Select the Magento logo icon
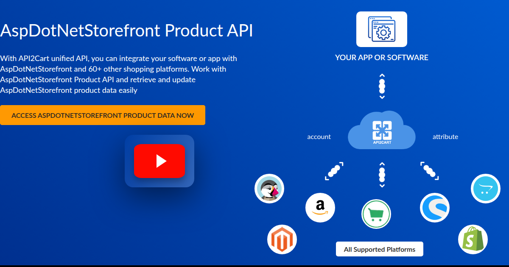Viewport: 509px width, 267px height. click(x=282, y=239)
